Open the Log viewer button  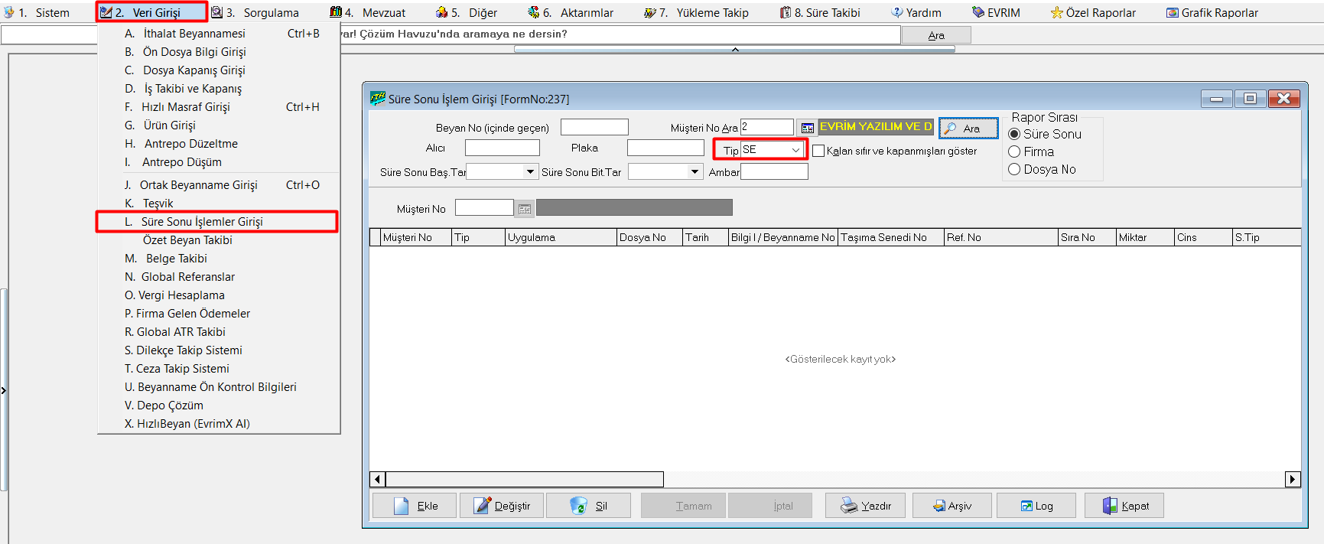tap(1036, 506)
